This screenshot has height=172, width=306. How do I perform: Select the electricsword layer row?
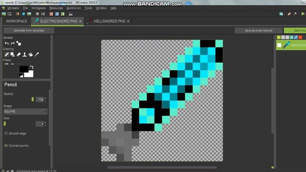click(291, 45)
